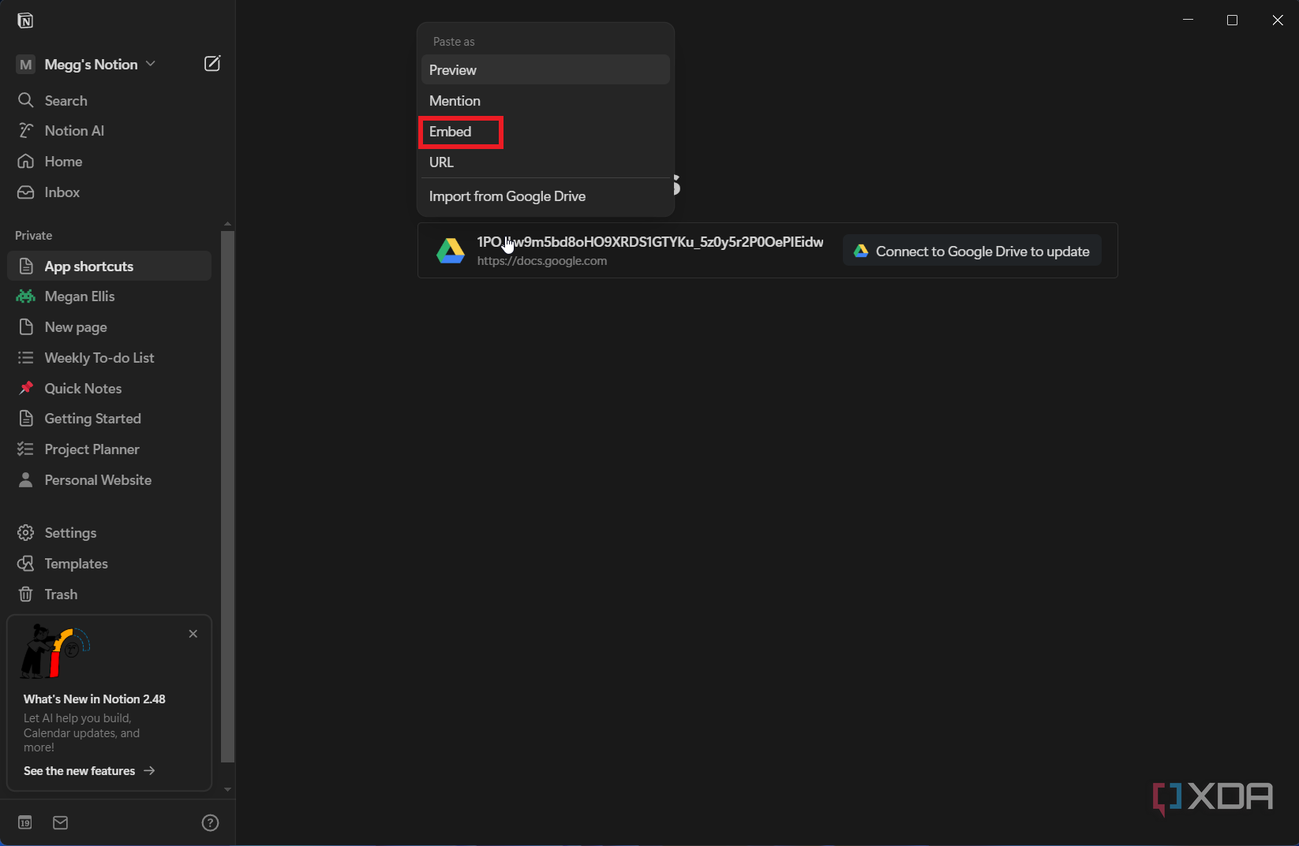Viewport: 1299px width, 846px height.
Task: Click the Quick Notes pushpin icon
Action: [26, 388]
